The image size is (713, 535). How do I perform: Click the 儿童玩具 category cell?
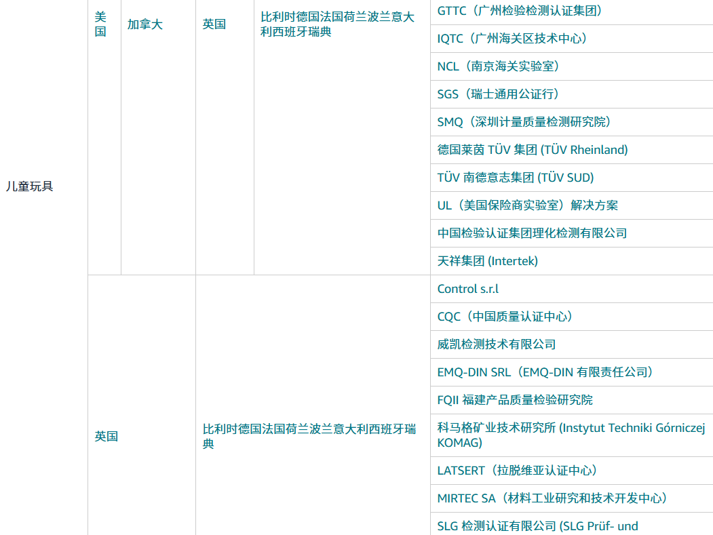[x=30, y=186]
